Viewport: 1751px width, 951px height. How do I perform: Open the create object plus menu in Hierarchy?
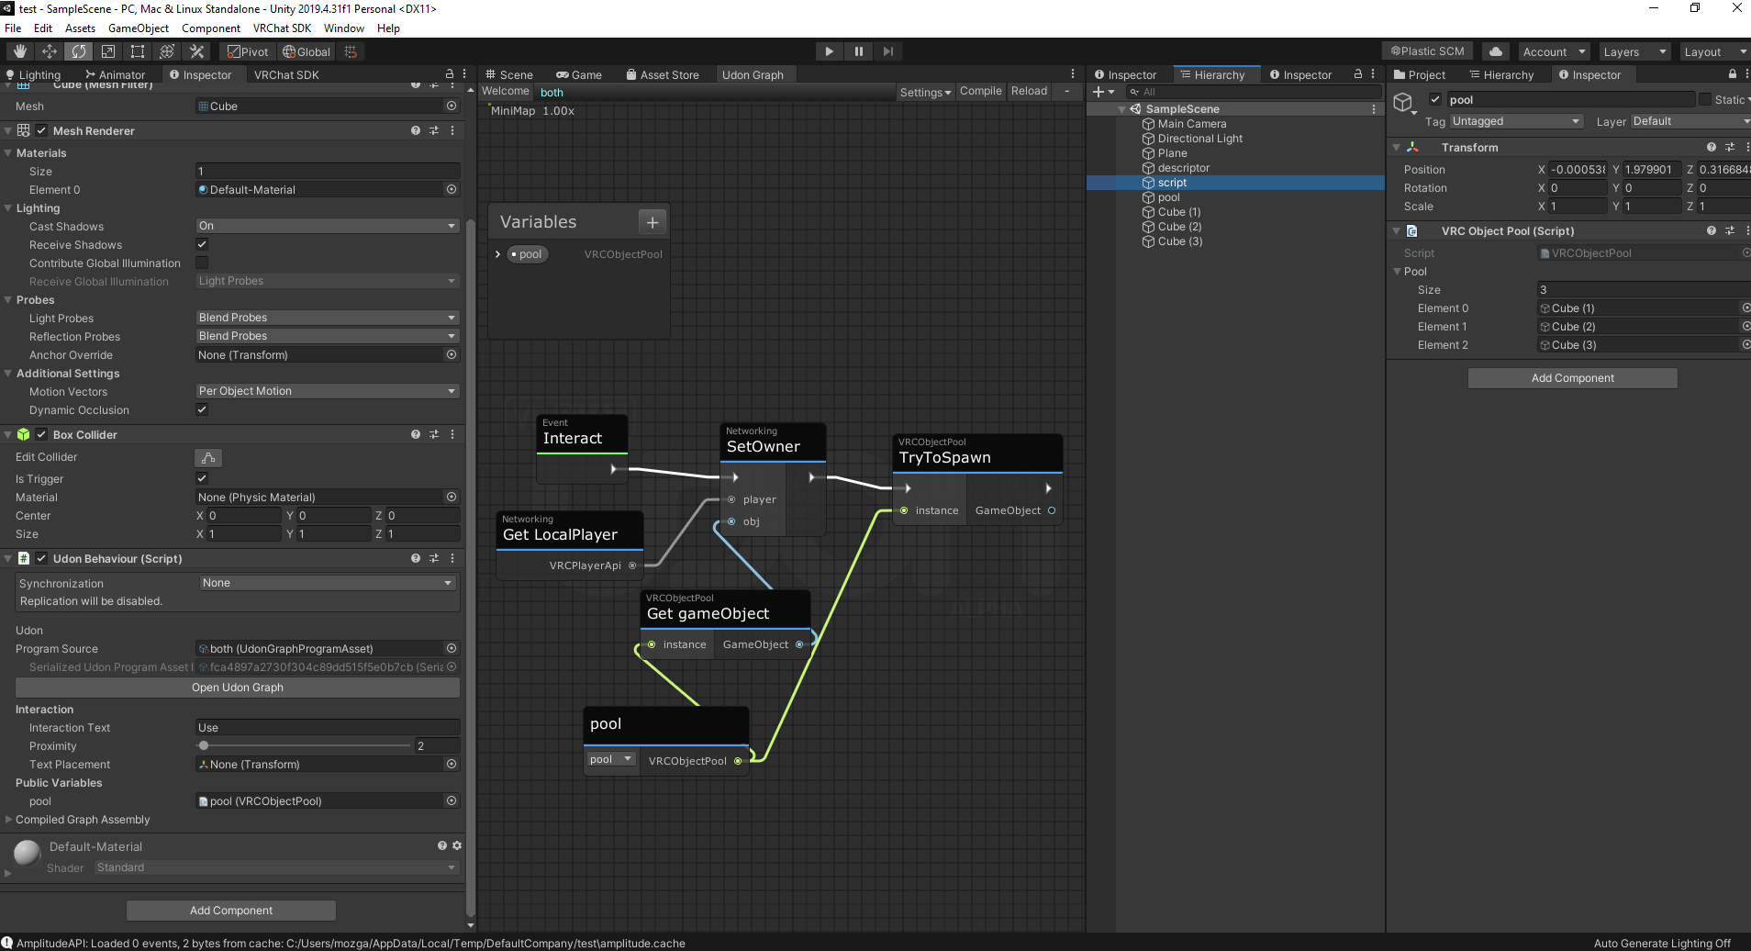pos(1103,92)
